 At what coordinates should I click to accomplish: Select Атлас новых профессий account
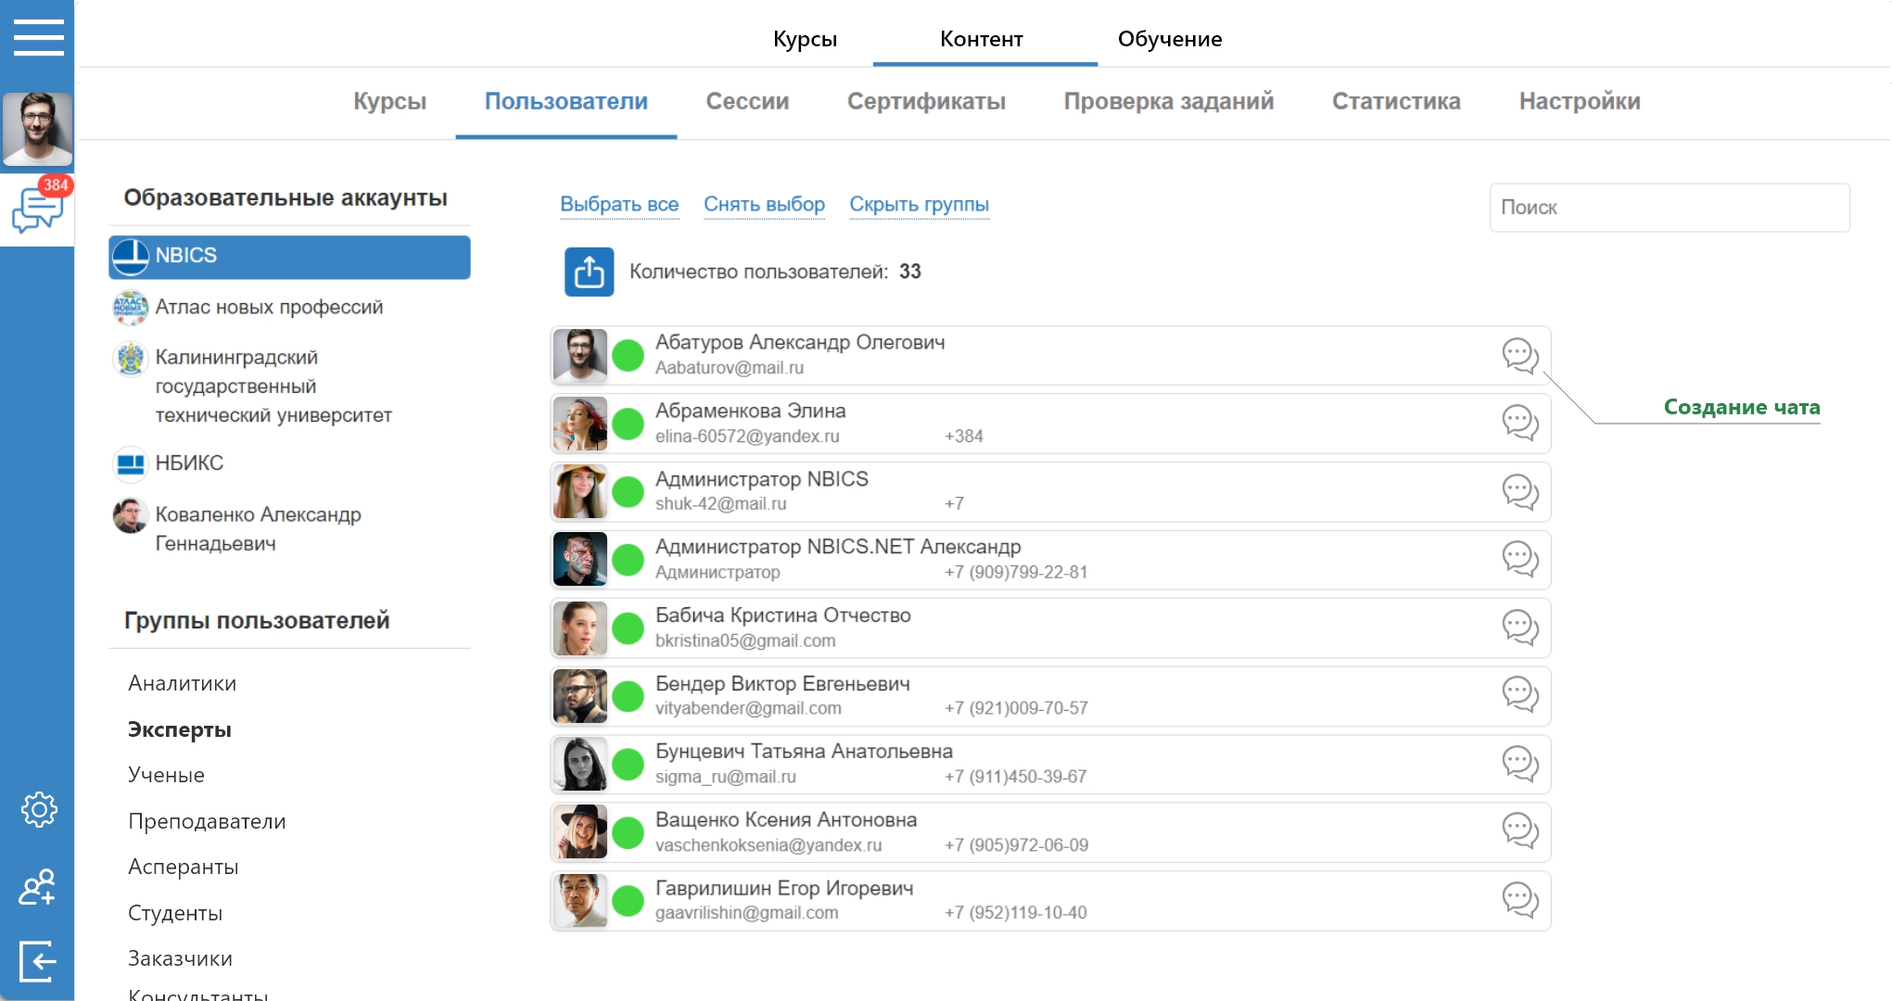pos(269,307)
